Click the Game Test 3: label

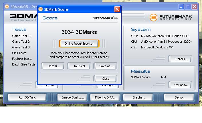[x=21, y=47]
